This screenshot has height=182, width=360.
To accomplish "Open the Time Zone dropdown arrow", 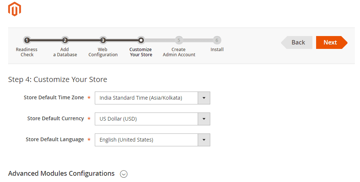I will (204, 98).
